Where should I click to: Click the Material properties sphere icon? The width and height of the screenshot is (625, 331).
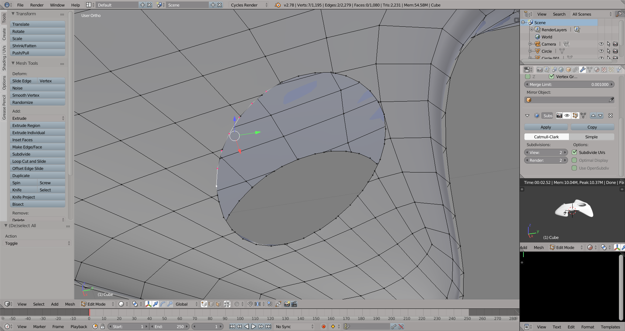[x=597, y=70]
